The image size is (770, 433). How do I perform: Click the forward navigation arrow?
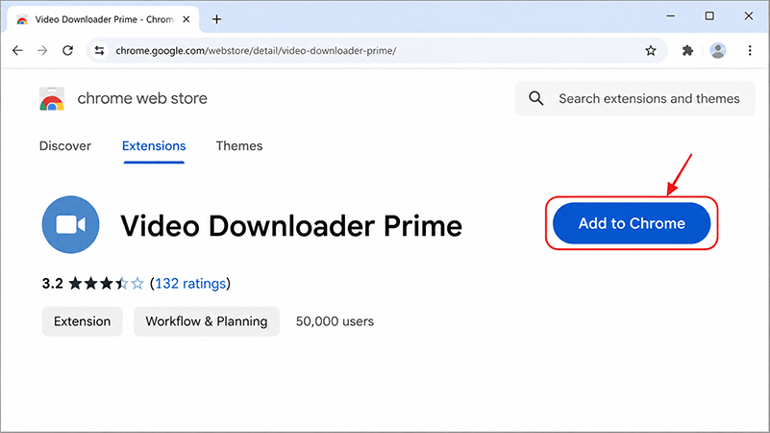click(x=42, y=50)
